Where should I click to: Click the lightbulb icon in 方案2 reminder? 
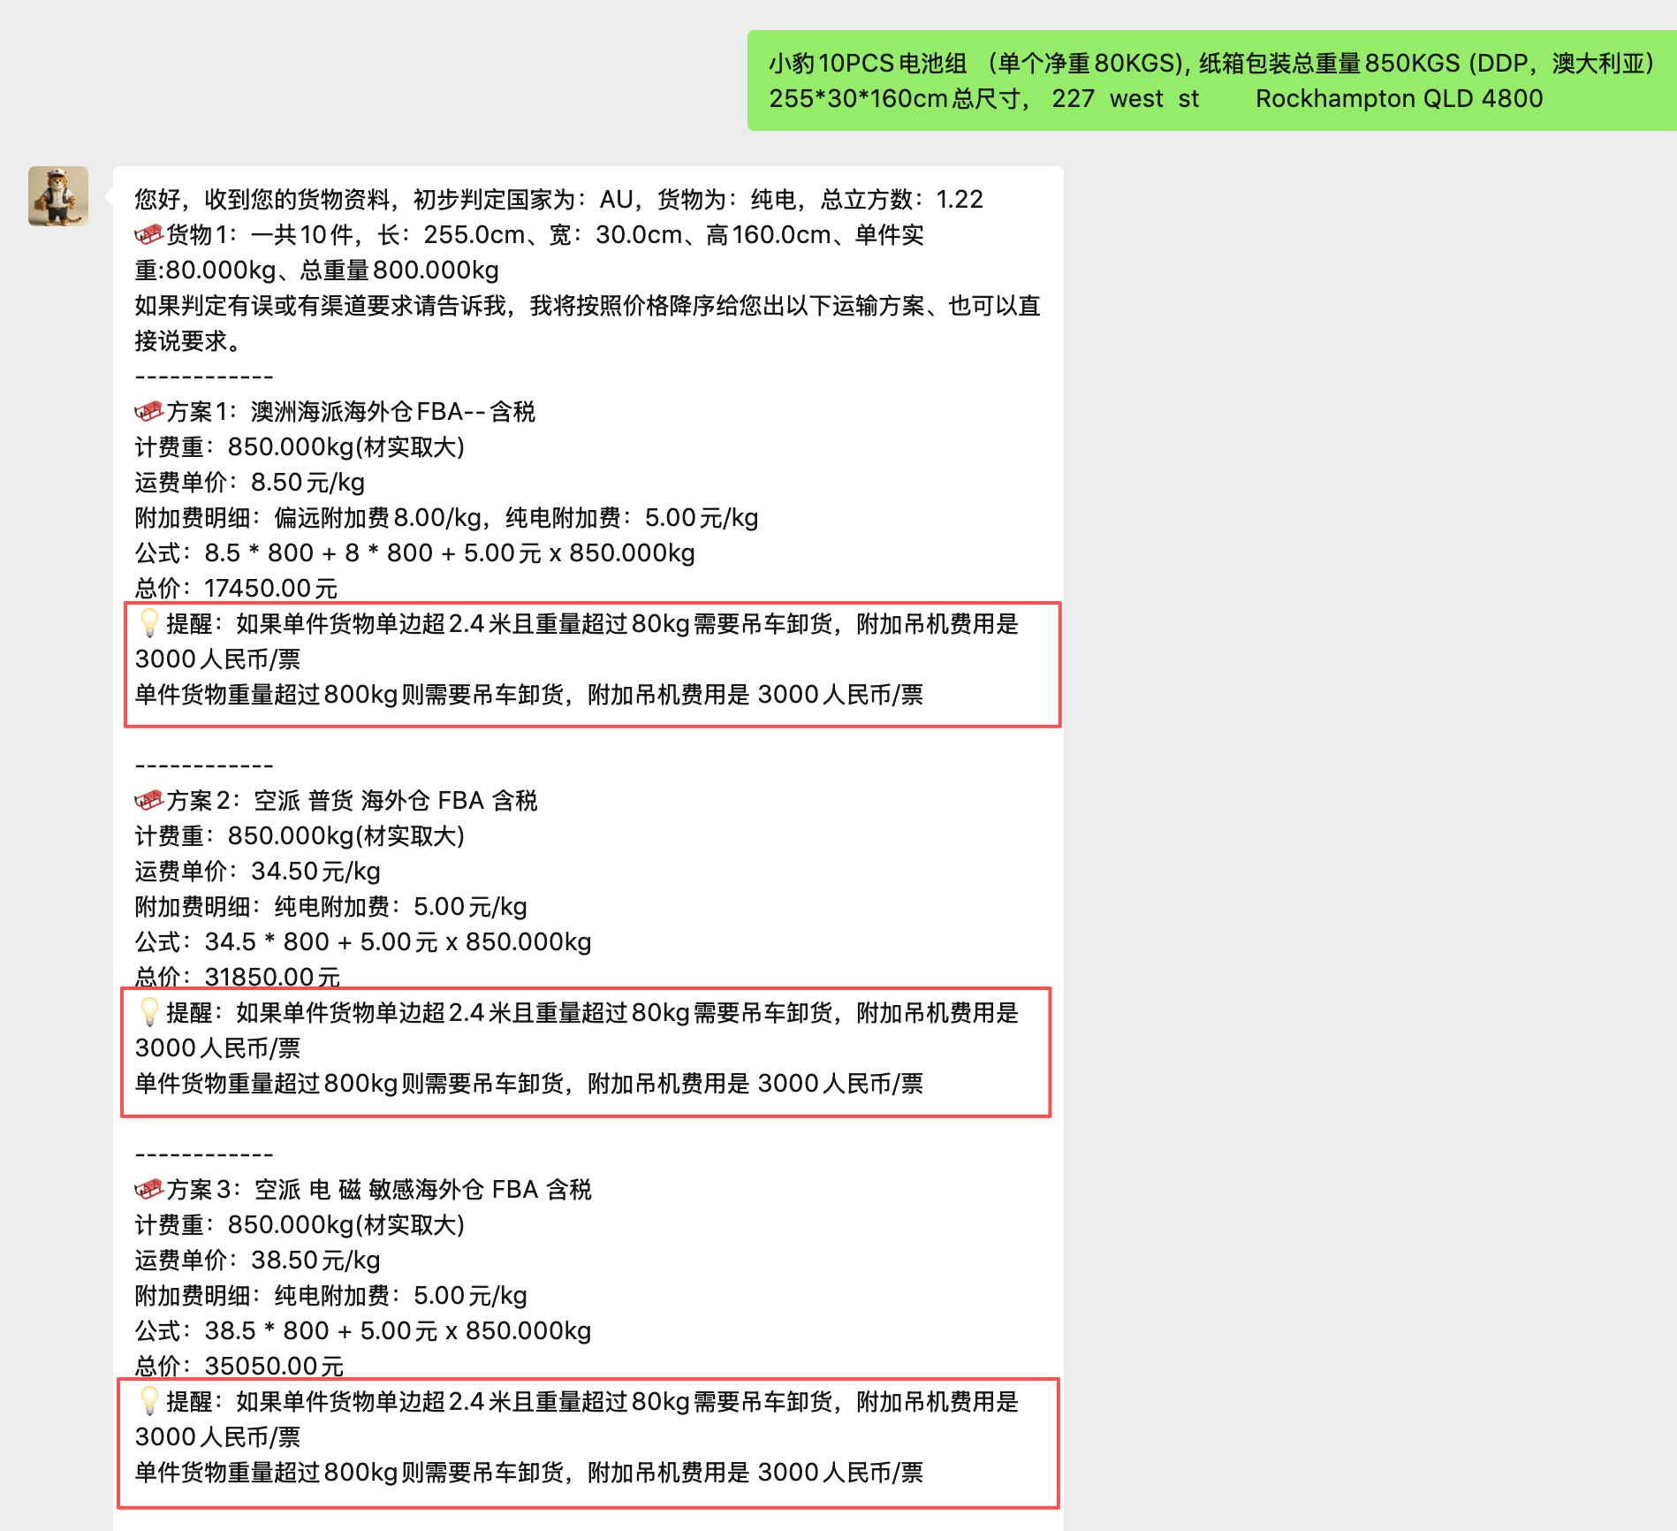coord(149,1012)
